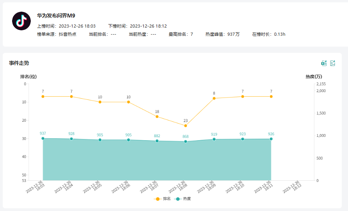The width and height of the screenshot is (348, 211).
Task: Click the title 华为发布问界M9
Action: [x=56, y=16]
